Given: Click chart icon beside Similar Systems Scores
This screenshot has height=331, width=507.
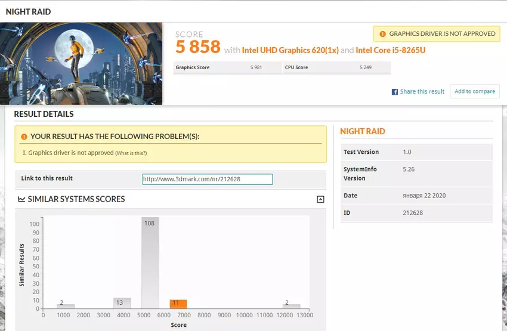Looking at the screenshot, I should point(21,199).
